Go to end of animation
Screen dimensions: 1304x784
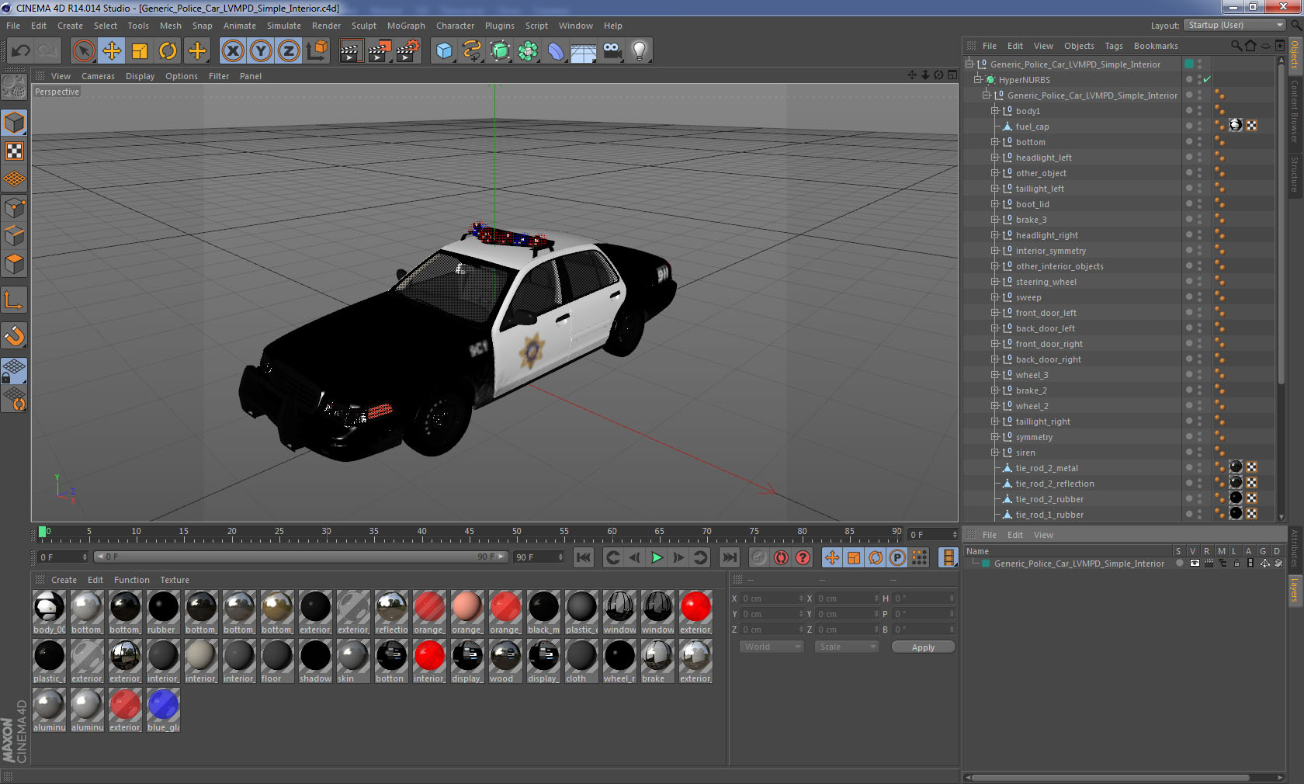point(729,557)
